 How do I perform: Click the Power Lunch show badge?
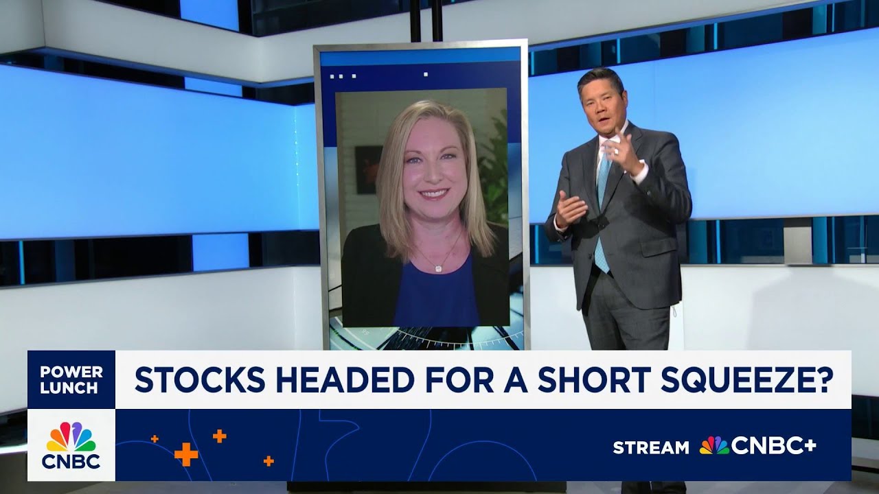click(71, 379)
